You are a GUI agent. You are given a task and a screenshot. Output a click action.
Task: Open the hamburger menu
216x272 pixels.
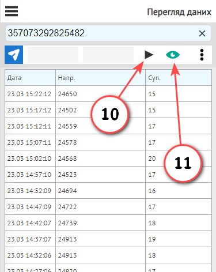[12, 11]
